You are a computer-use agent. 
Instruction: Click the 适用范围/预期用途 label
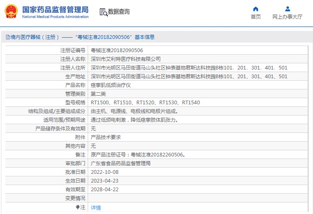pos(64,120)
